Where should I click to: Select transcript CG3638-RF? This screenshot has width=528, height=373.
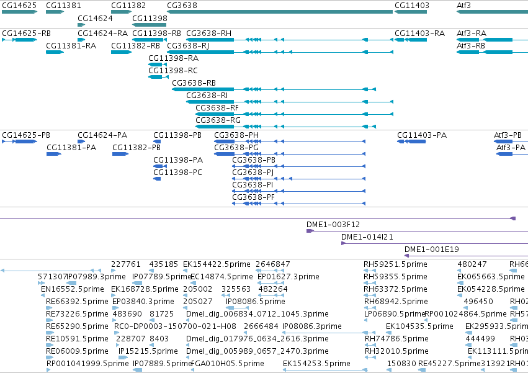pyautogui.click(x=294, y=114)
